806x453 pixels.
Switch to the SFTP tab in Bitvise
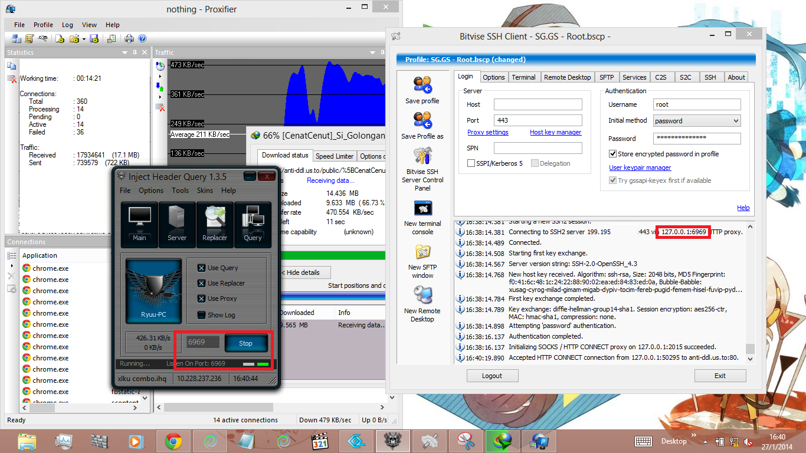(x=607, y=77)
